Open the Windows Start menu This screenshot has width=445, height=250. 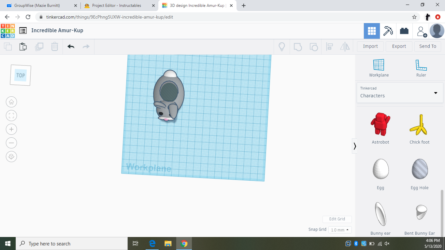[8, 243]
